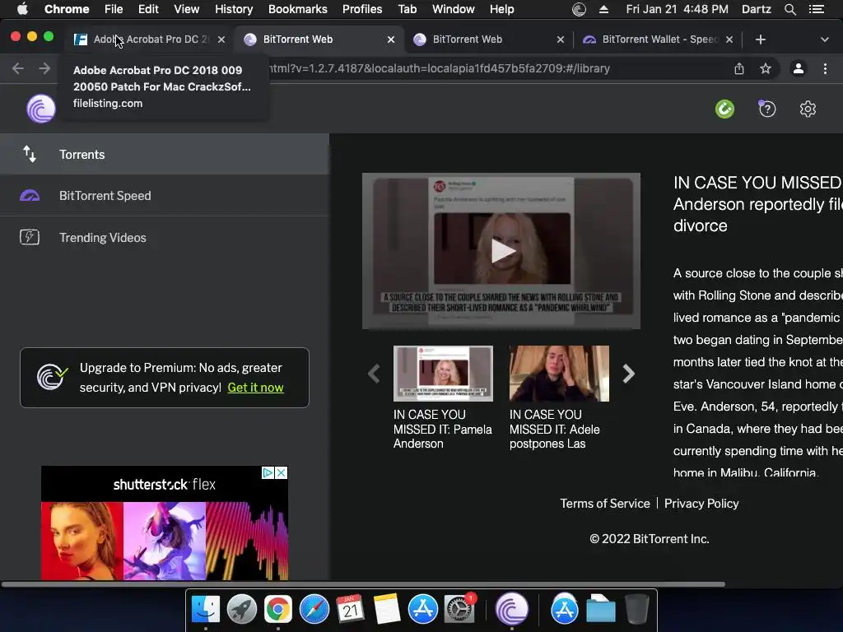Open the help question mark icon
843x632 pixels.
(x=767, y=109)
